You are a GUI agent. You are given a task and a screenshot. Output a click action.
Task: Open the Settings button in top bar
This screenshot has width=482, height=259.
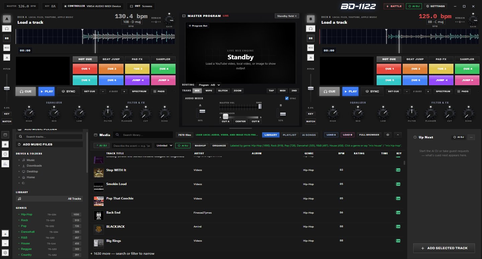435,6
